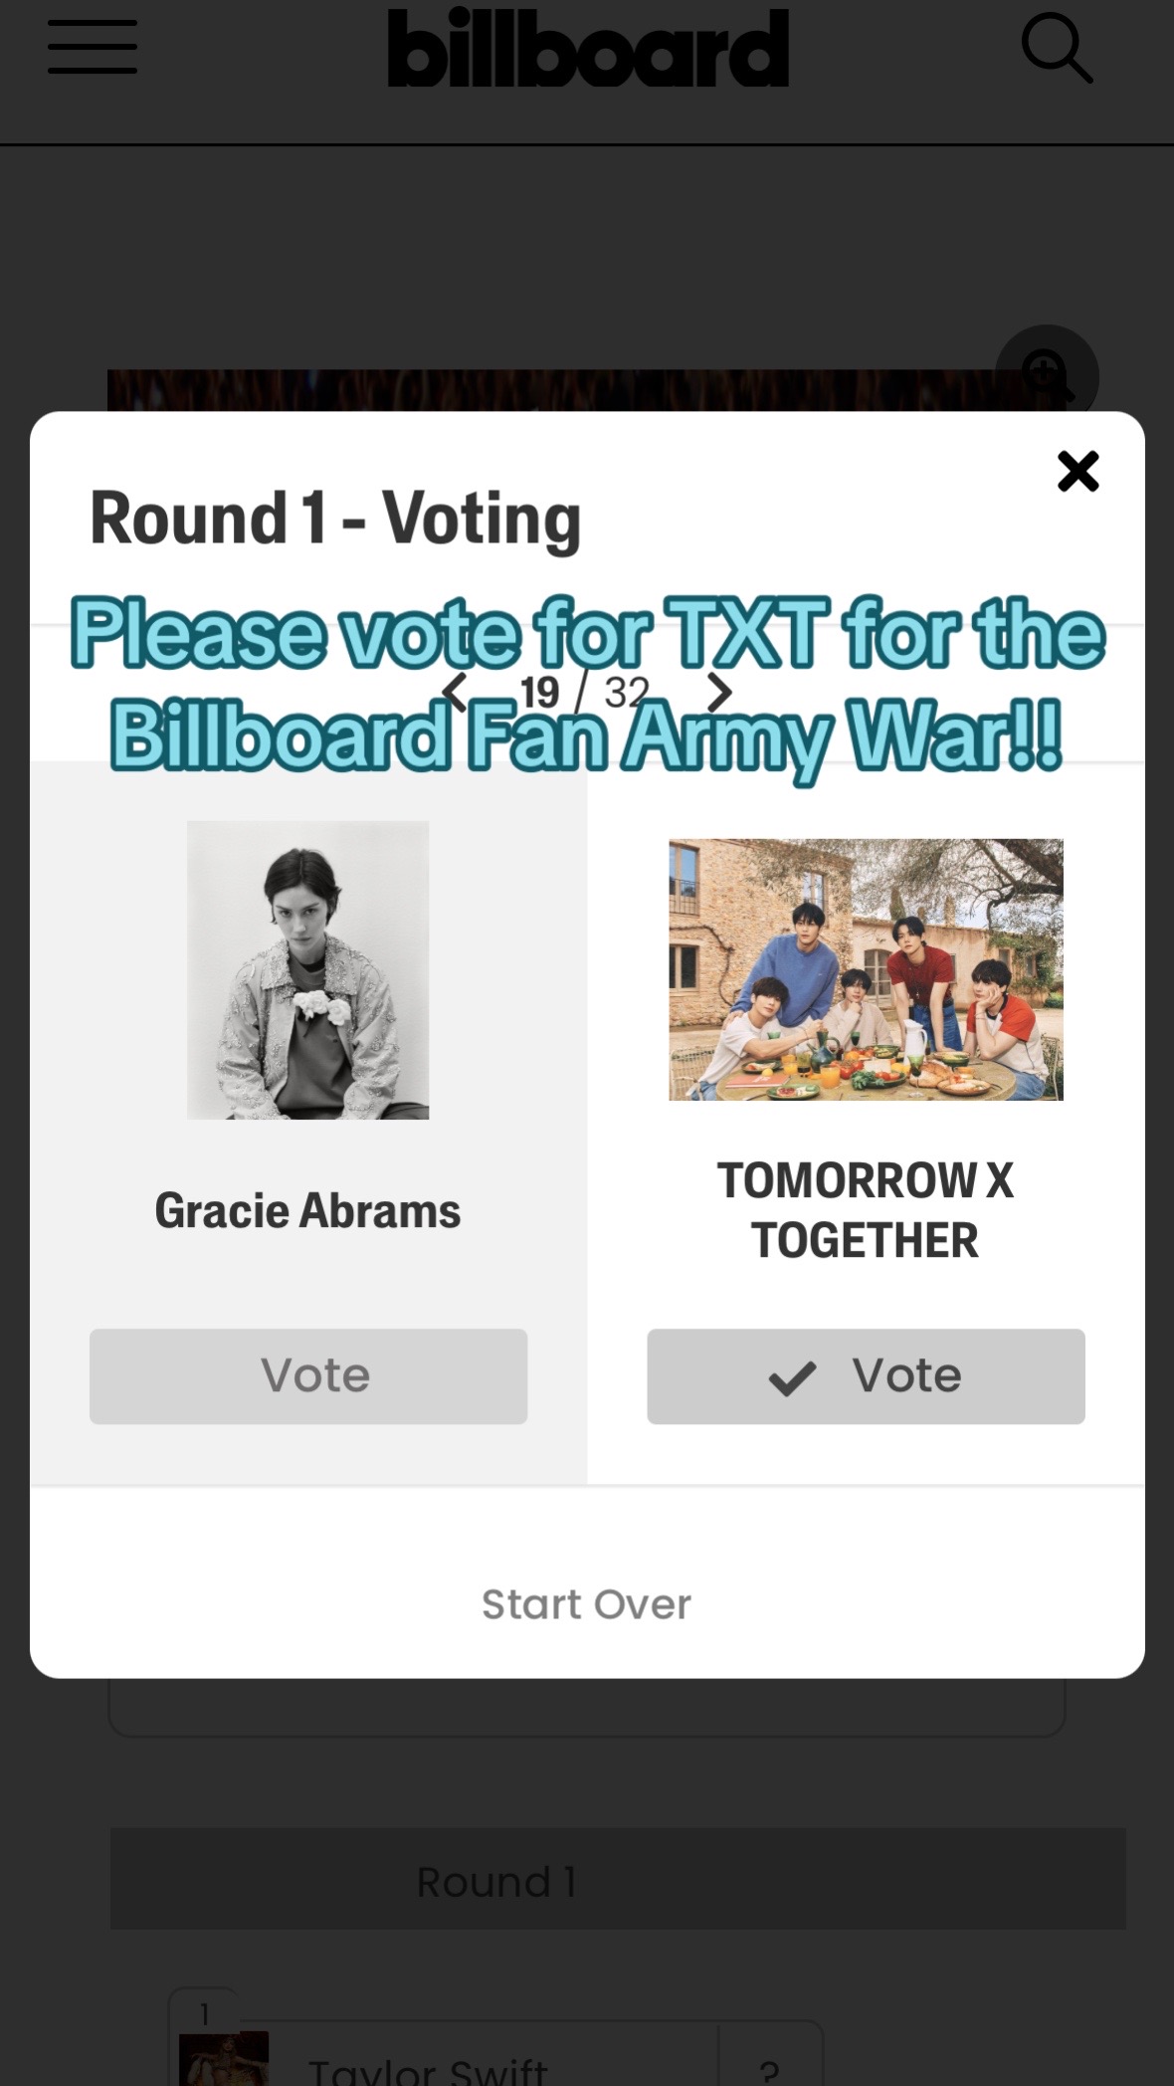Tap the search magnifier icon

click(x=1057, y=48)
